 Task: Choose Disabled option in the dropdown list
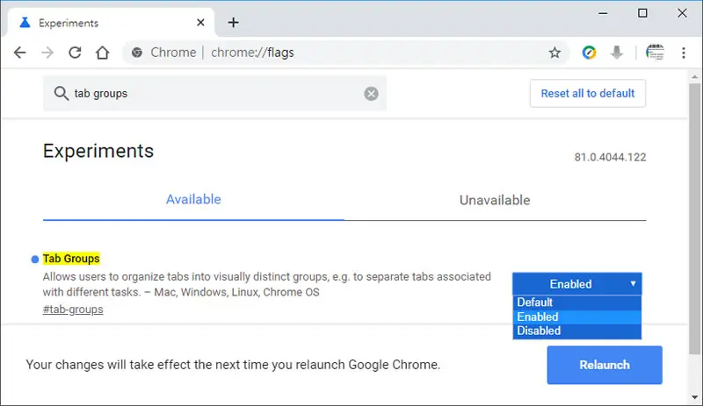coord(577,331)
